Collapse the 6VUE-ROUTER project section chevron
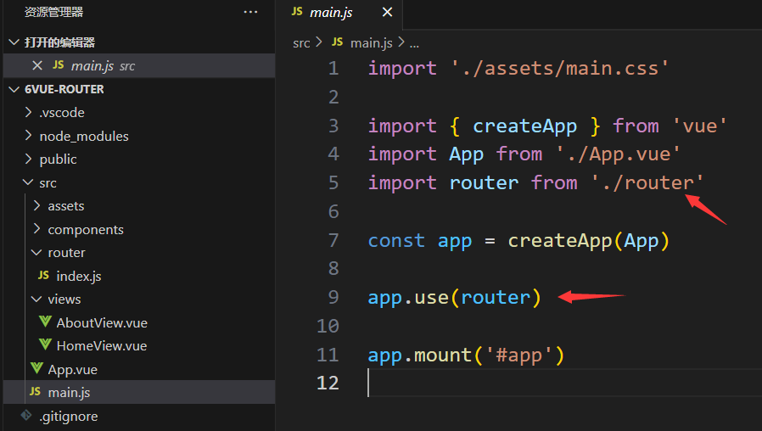 [x=14, y=89]
